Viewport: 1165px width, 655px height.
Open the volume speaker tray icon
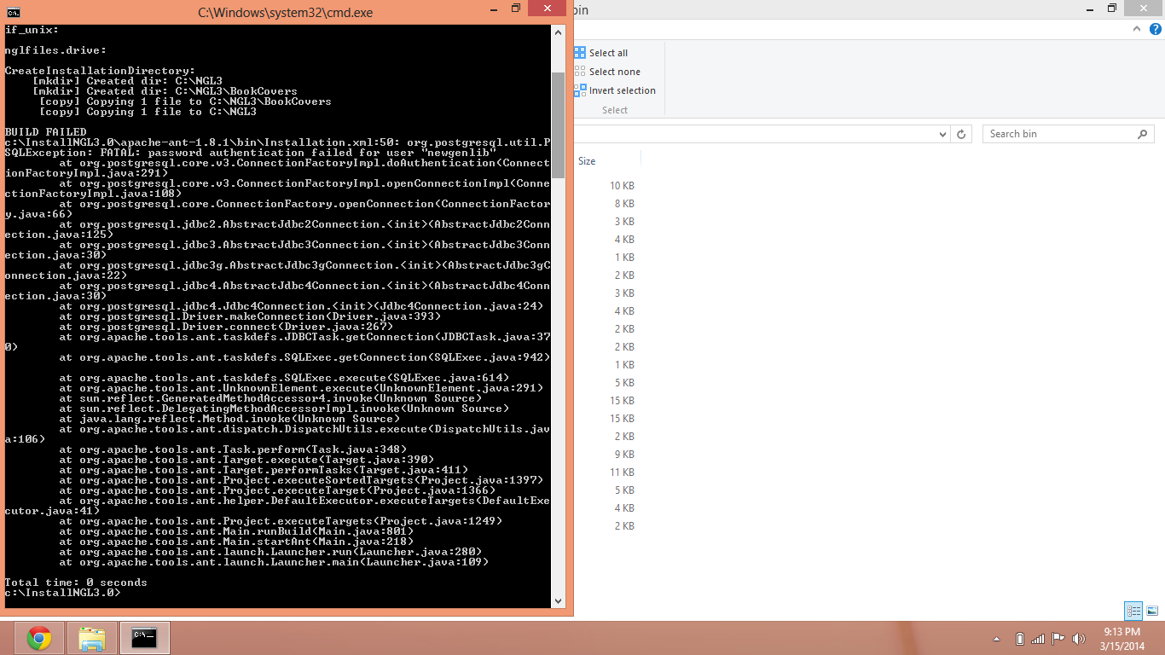1079,639
